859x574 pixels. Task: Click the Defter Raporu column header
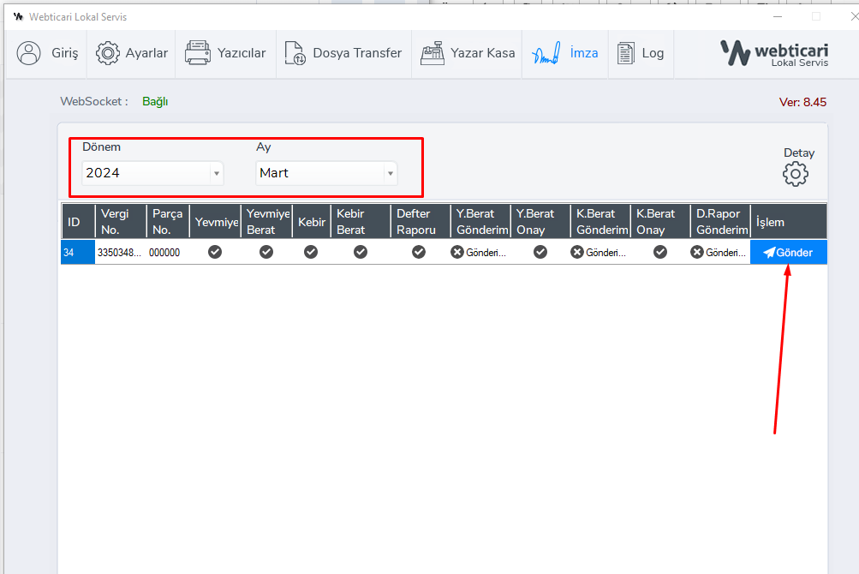tap(421, 222)
